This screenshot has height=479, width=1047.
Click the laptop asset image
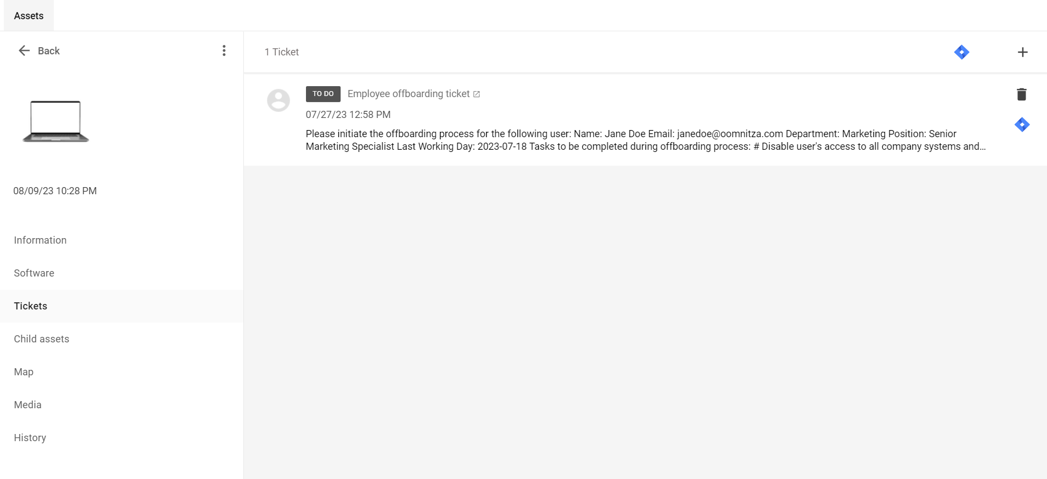[55, 121]
